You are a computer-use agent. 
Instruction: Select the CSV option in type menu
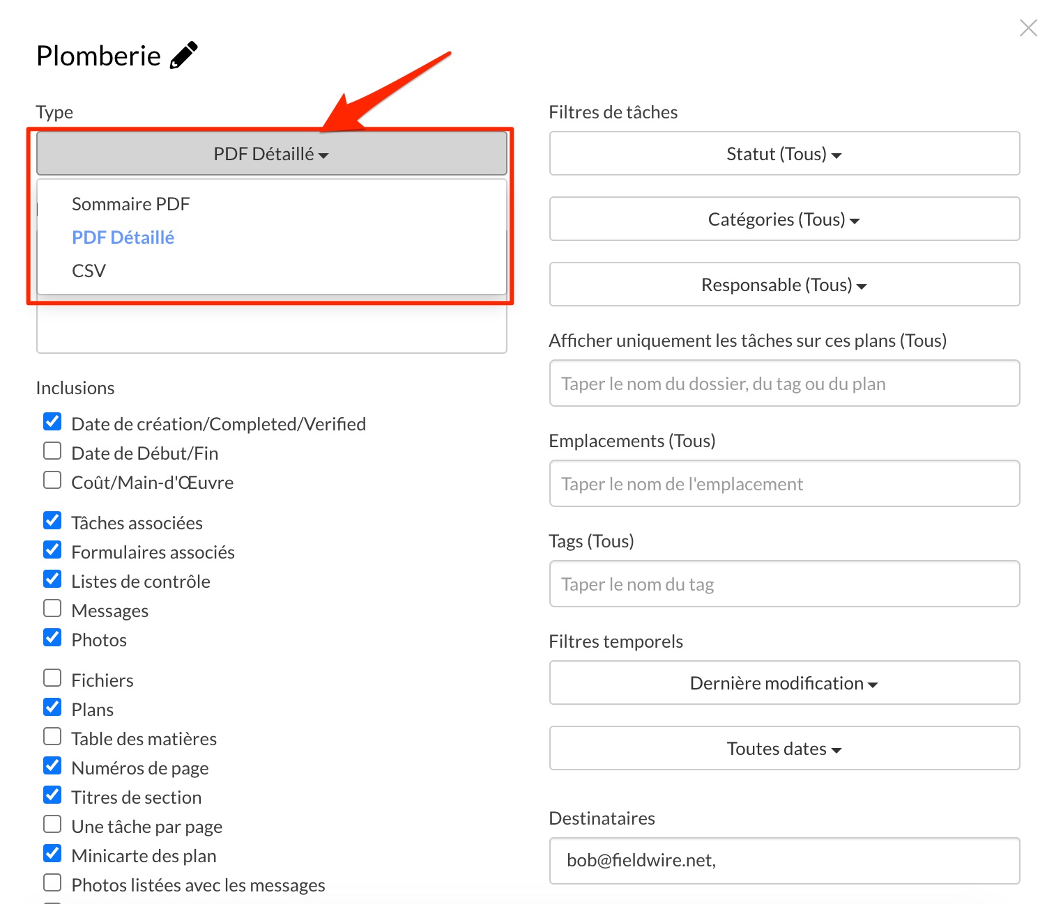[89, 271]
